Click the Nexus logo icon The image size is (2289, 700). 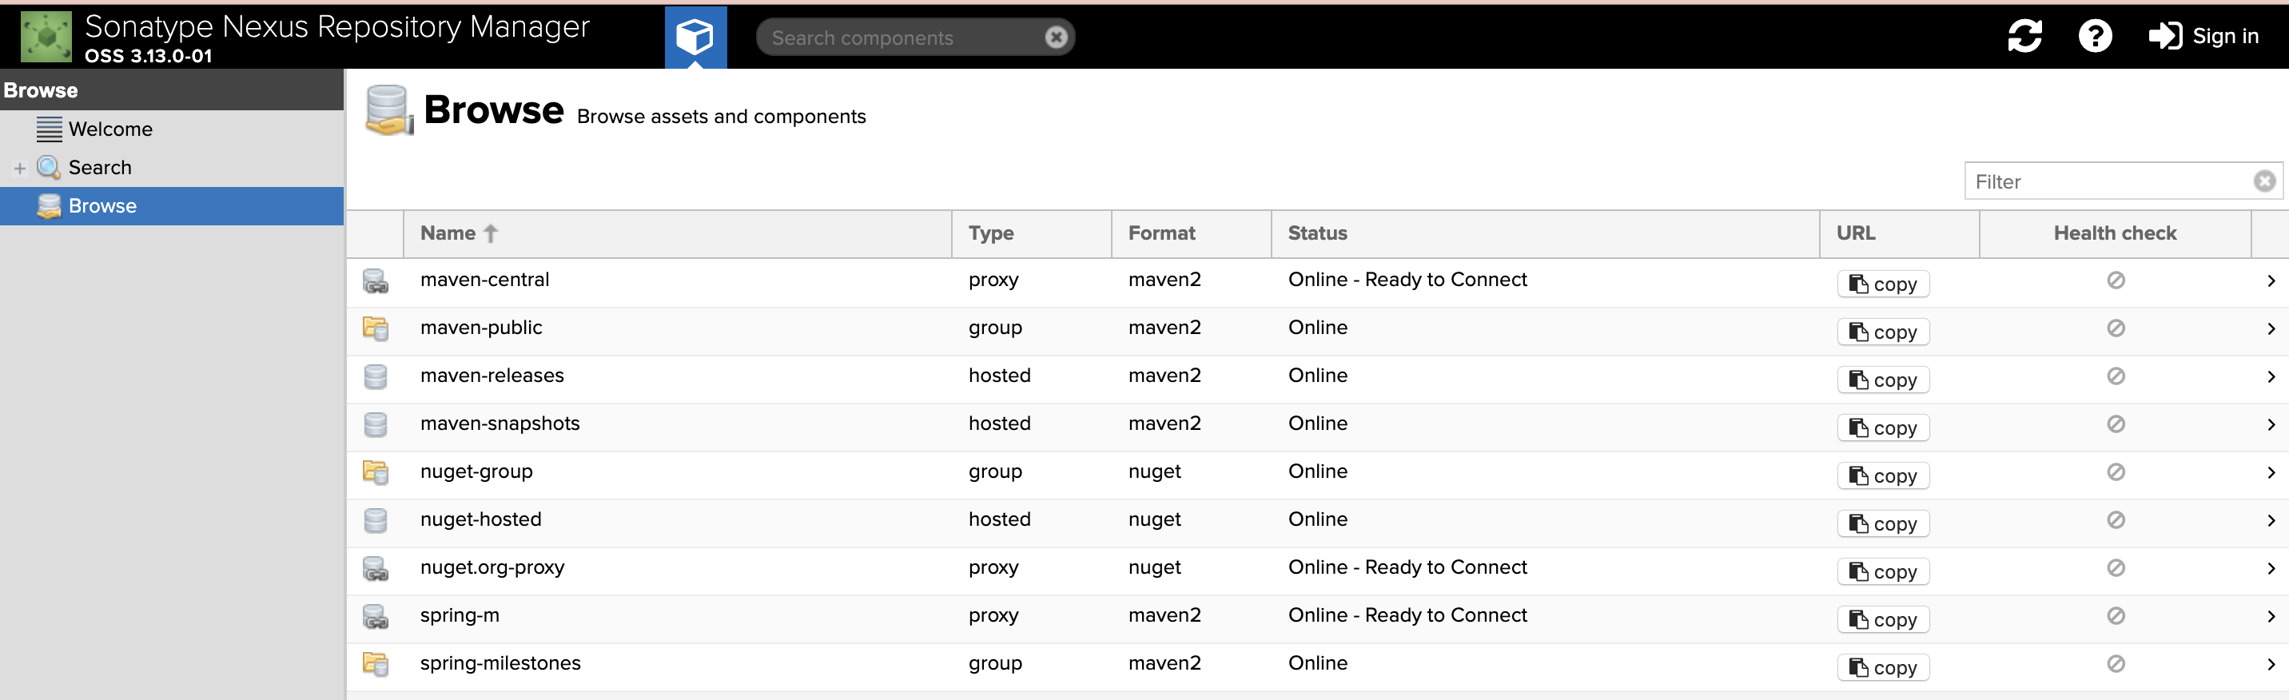click(46, 37)
